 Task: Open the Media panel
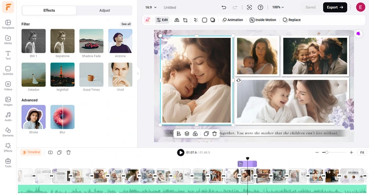tap(8, 40)
